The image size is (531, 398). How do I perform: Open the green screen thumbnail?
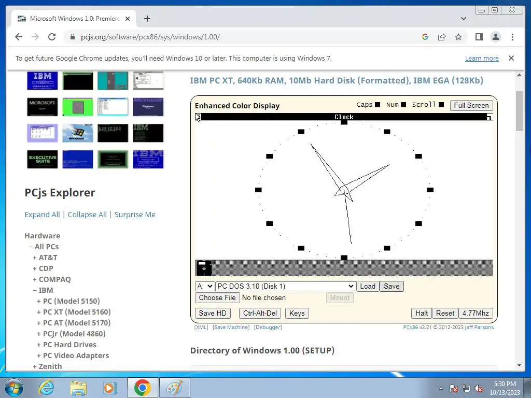pyautogui.click(x=78, y=107)
